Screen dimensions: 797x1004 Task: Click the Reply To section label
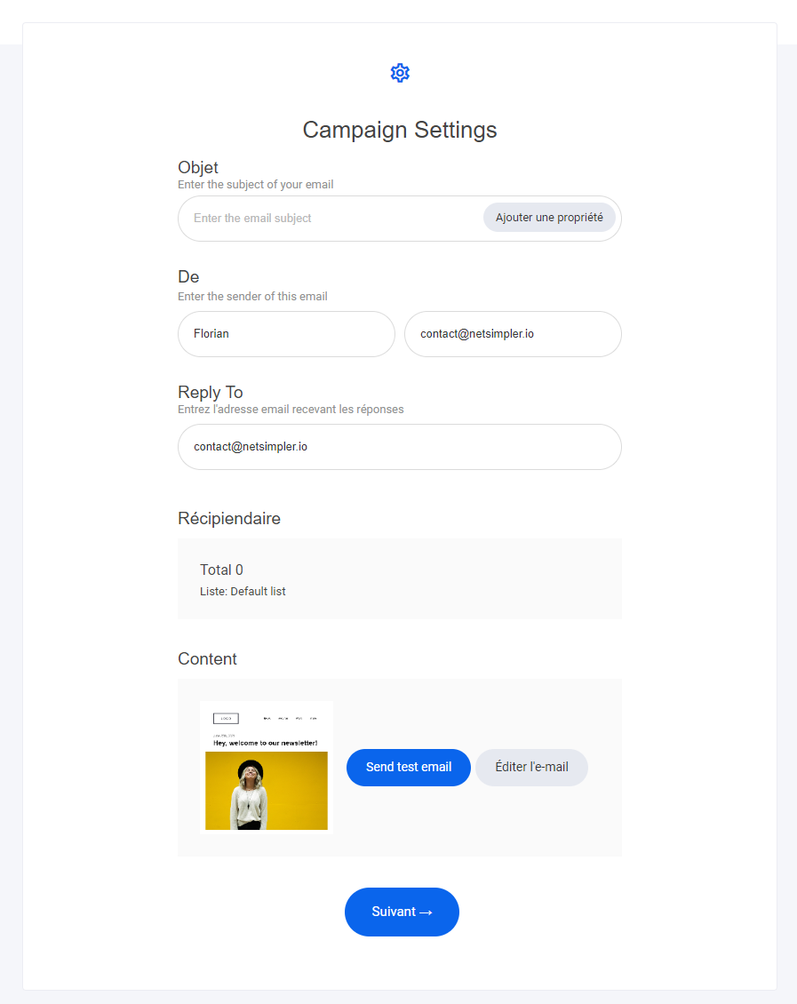tap(211, 392)
